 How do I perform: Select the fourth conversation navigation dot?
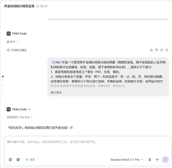coord(3,89)
